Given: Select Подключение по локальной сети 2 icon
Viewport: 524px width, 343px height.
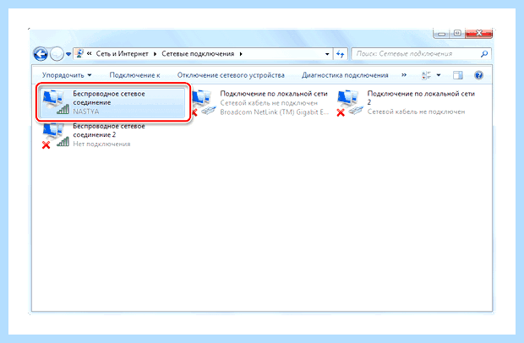Looking at the screenshot, I should coord(350,102).
